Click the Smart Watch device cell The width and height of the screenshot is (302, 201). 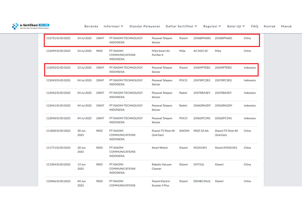[x=160, y=148]
